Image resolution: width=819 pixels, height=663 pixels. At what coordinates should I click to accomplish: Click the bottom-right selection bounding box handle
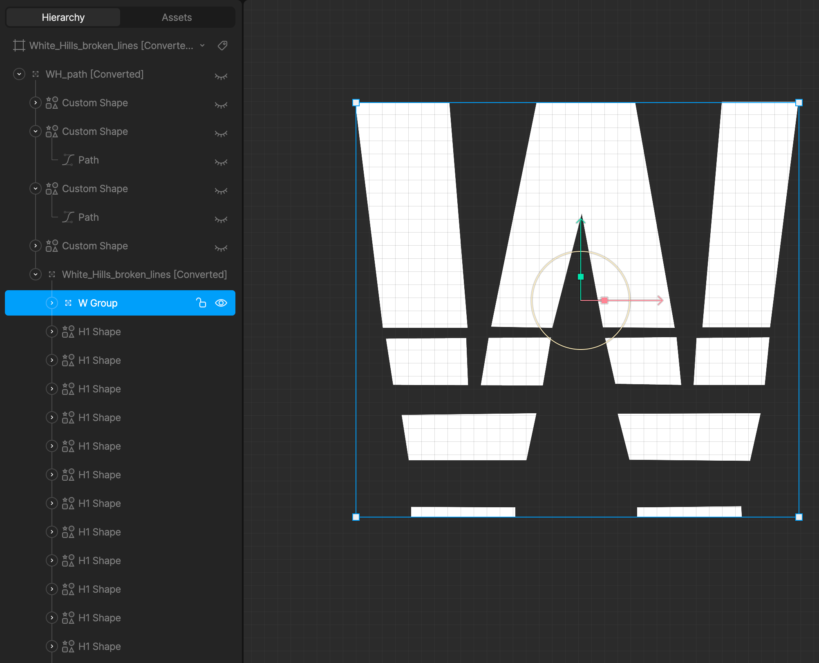(799, 517)
